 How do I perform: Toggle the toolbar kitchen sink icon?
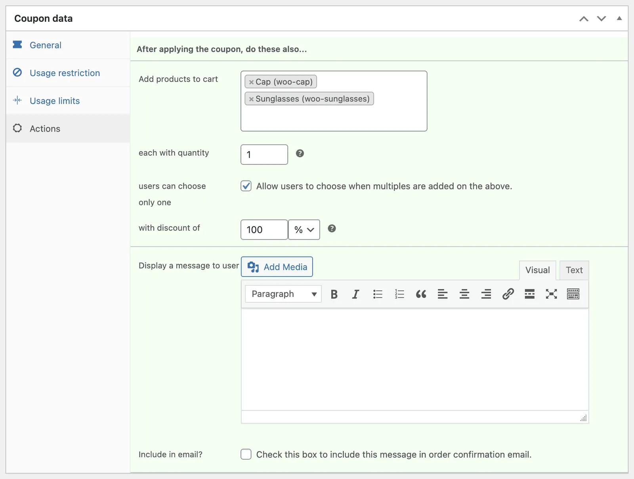pyautogui.click(x=573, y=294)
